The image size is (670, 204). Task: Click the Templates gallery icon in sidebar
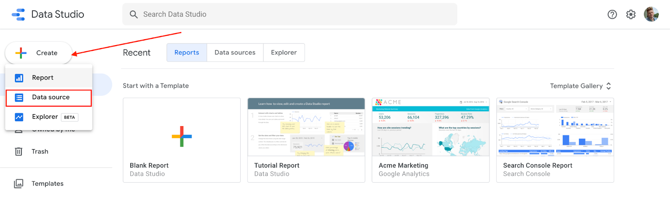(19, 184)
